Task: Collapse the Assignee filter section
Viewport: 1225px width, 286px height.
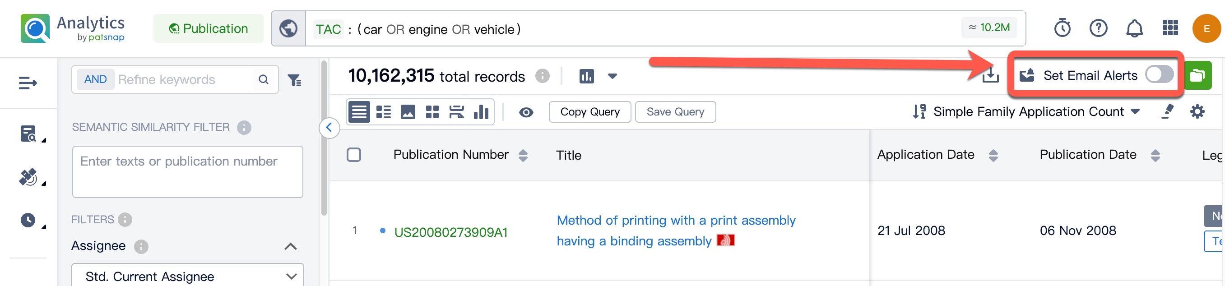Action: 291,246
